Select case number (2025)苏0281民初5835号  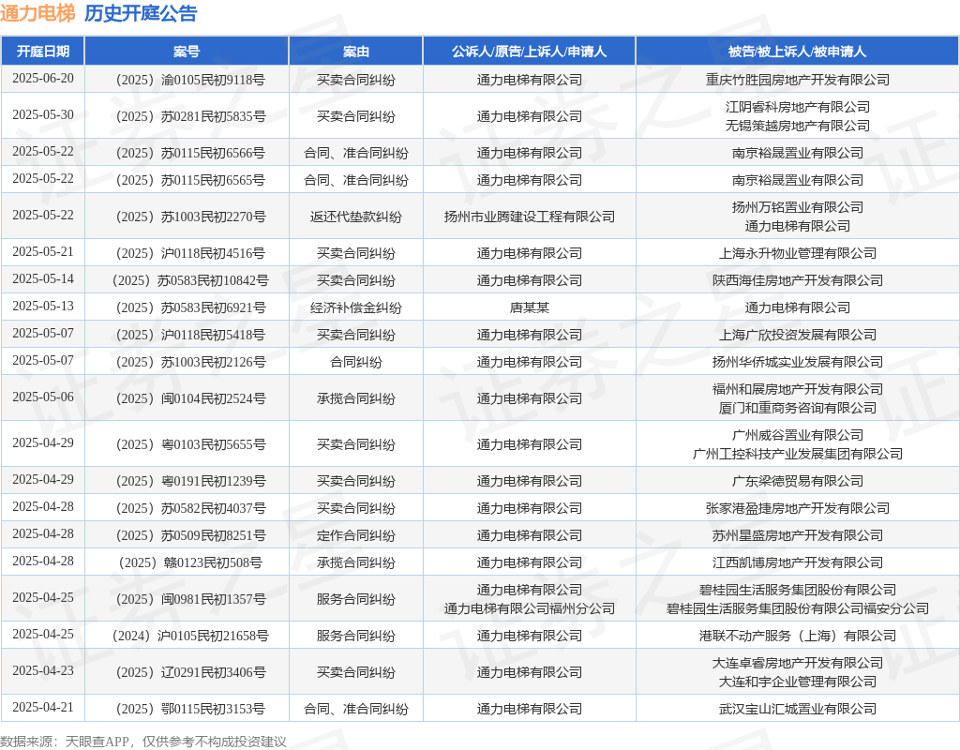pos(190,116)
